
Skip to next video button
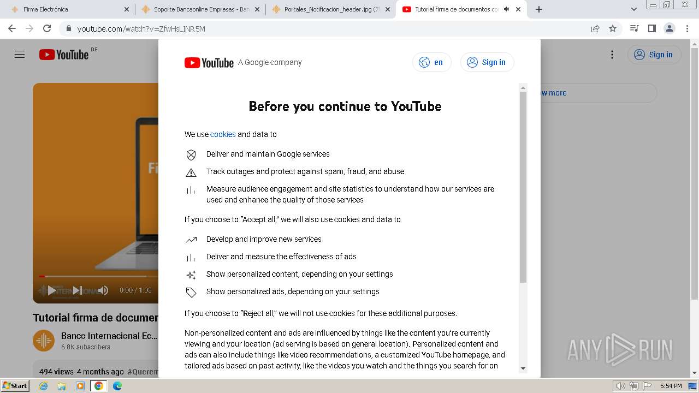tap(78, 290)
